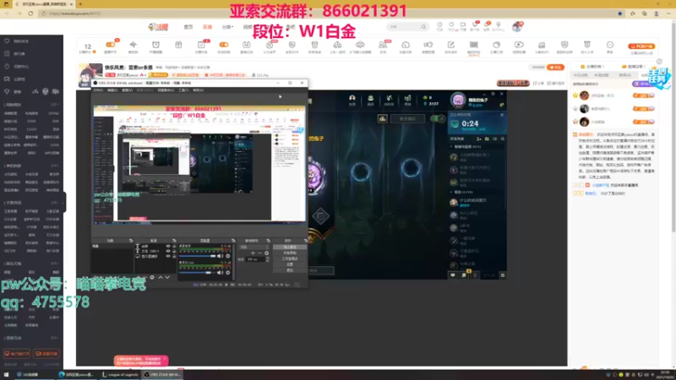Toggle the first orange switch in Douyu streamer toolbar
Viewport: 676px width, 380px height.
111,45
